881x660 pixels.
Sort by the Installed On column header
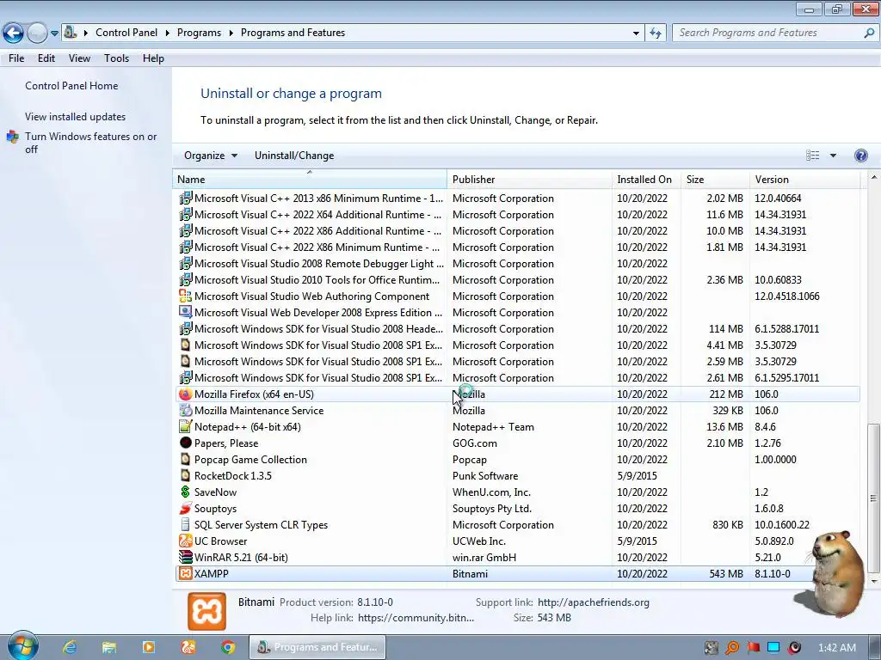pos(645,180)
